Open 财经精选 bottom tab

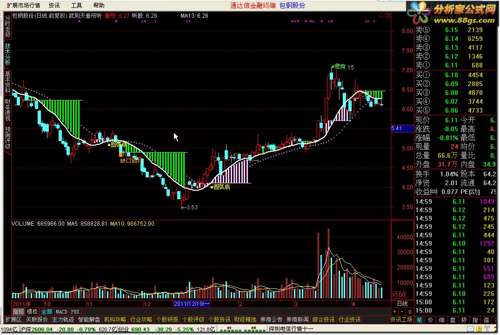(x=245, y=320)
